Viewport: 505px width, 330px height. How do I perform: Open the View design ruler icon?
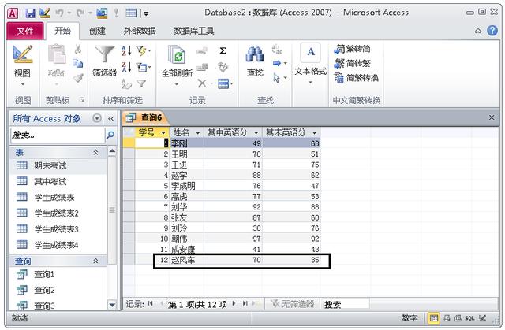pyautogui.click(x=23, y=54)
